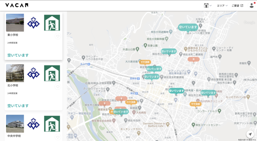Open the facility type building icon menu

[208, 6]
